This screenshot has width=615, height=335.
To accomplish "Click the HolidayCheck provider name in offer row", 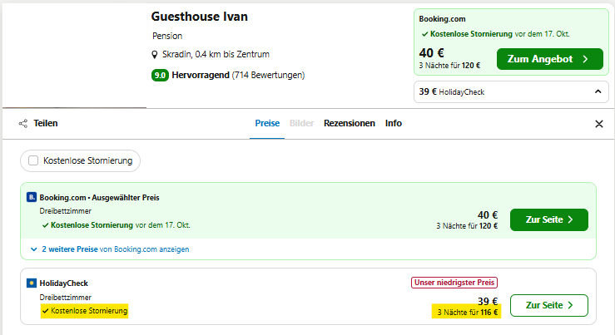I will pyautogui.click(x=63, y=283).
